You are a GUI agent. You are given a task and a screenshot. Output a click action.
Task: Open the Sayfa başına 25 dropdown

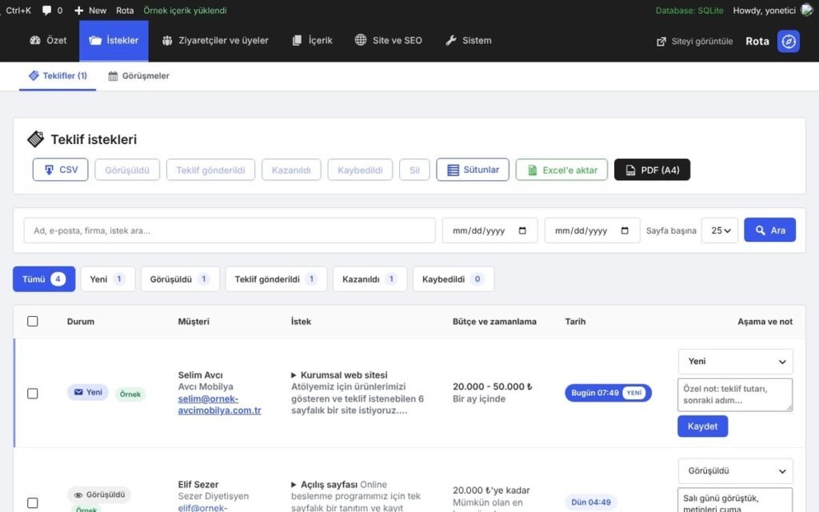coord(720,230)
